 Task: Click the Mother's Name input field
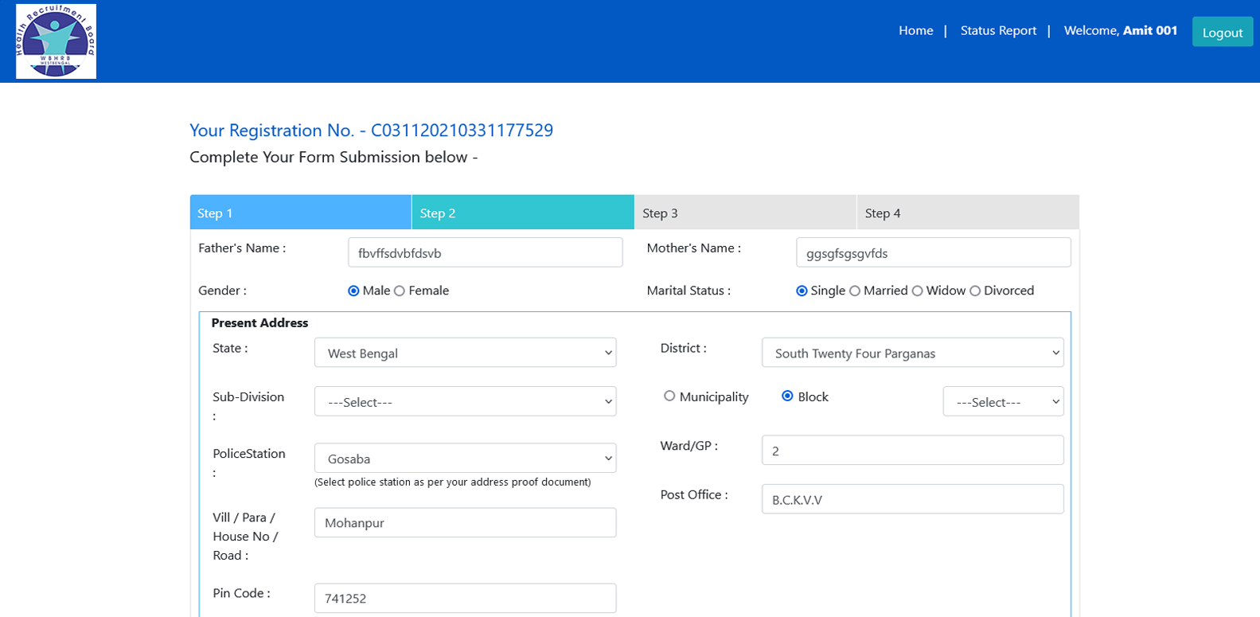933,252
